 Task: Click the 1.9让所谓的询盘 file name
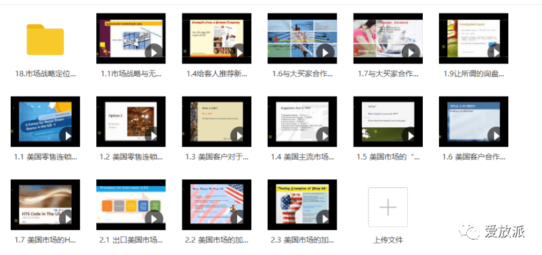474,74
